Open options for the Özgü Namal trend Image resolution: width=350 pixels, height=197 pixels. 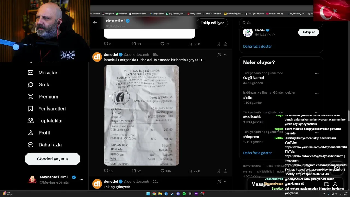[x=317, y=73]
